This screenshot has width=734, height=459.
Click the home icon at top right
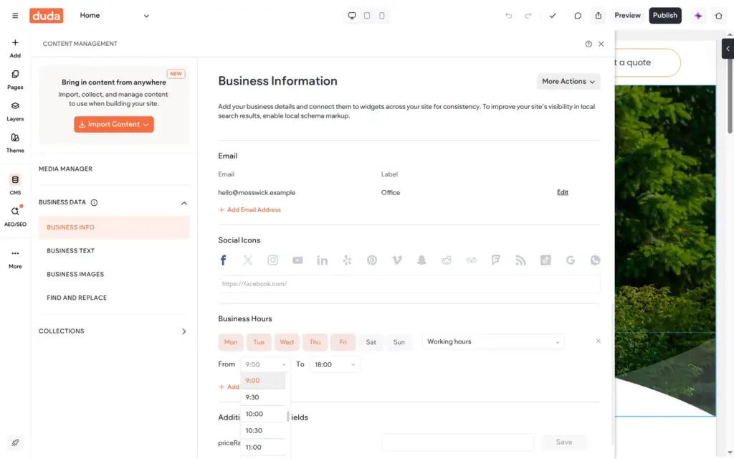click(718, 16)
